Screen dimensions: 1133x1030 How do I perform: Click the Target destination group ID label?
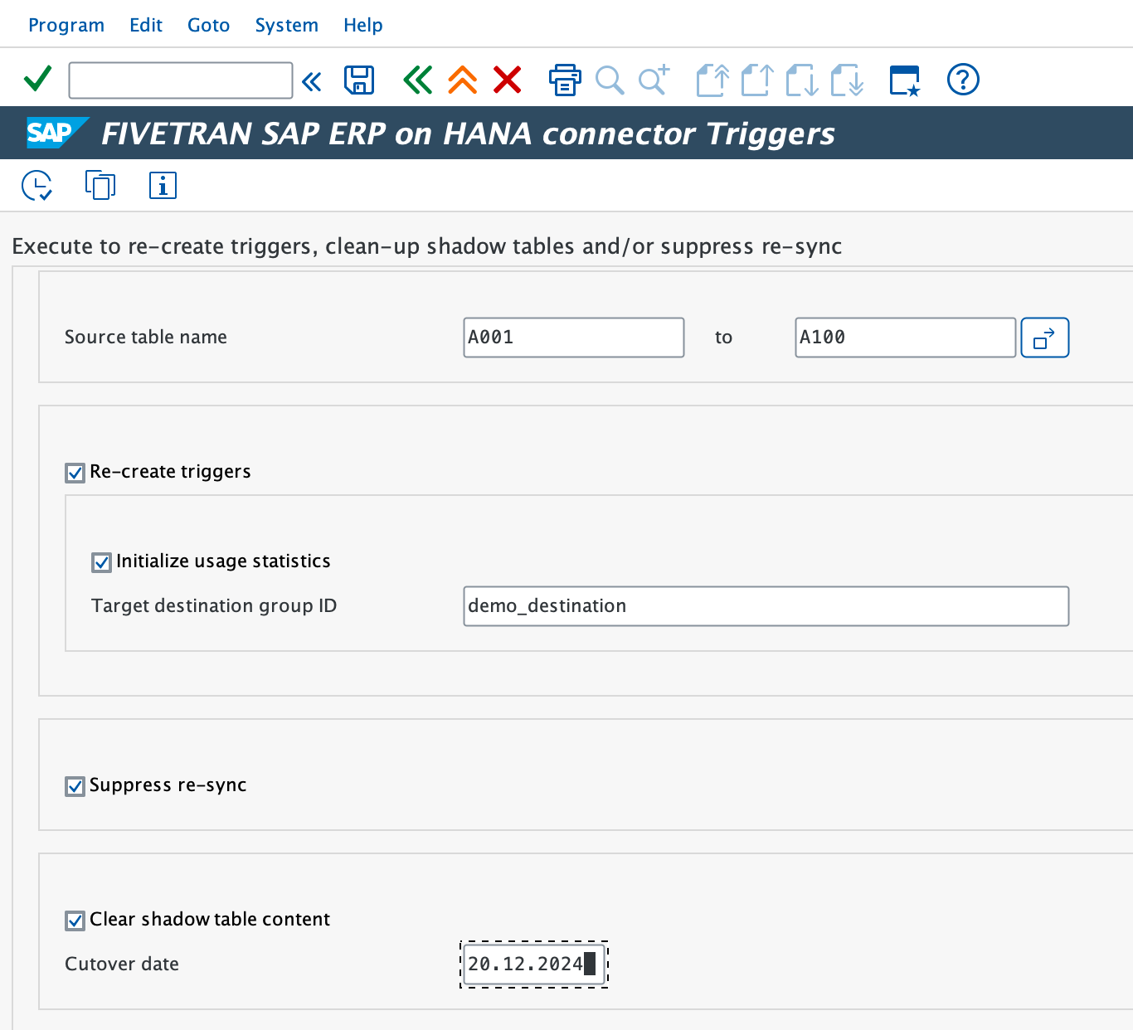[214, 605]
